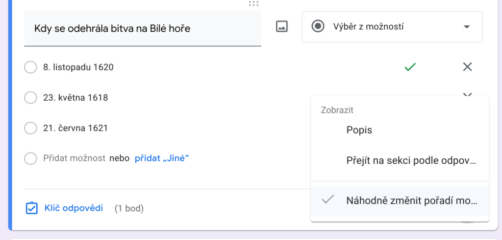Click the "přidat Jiné" link

tap(162, 158)
